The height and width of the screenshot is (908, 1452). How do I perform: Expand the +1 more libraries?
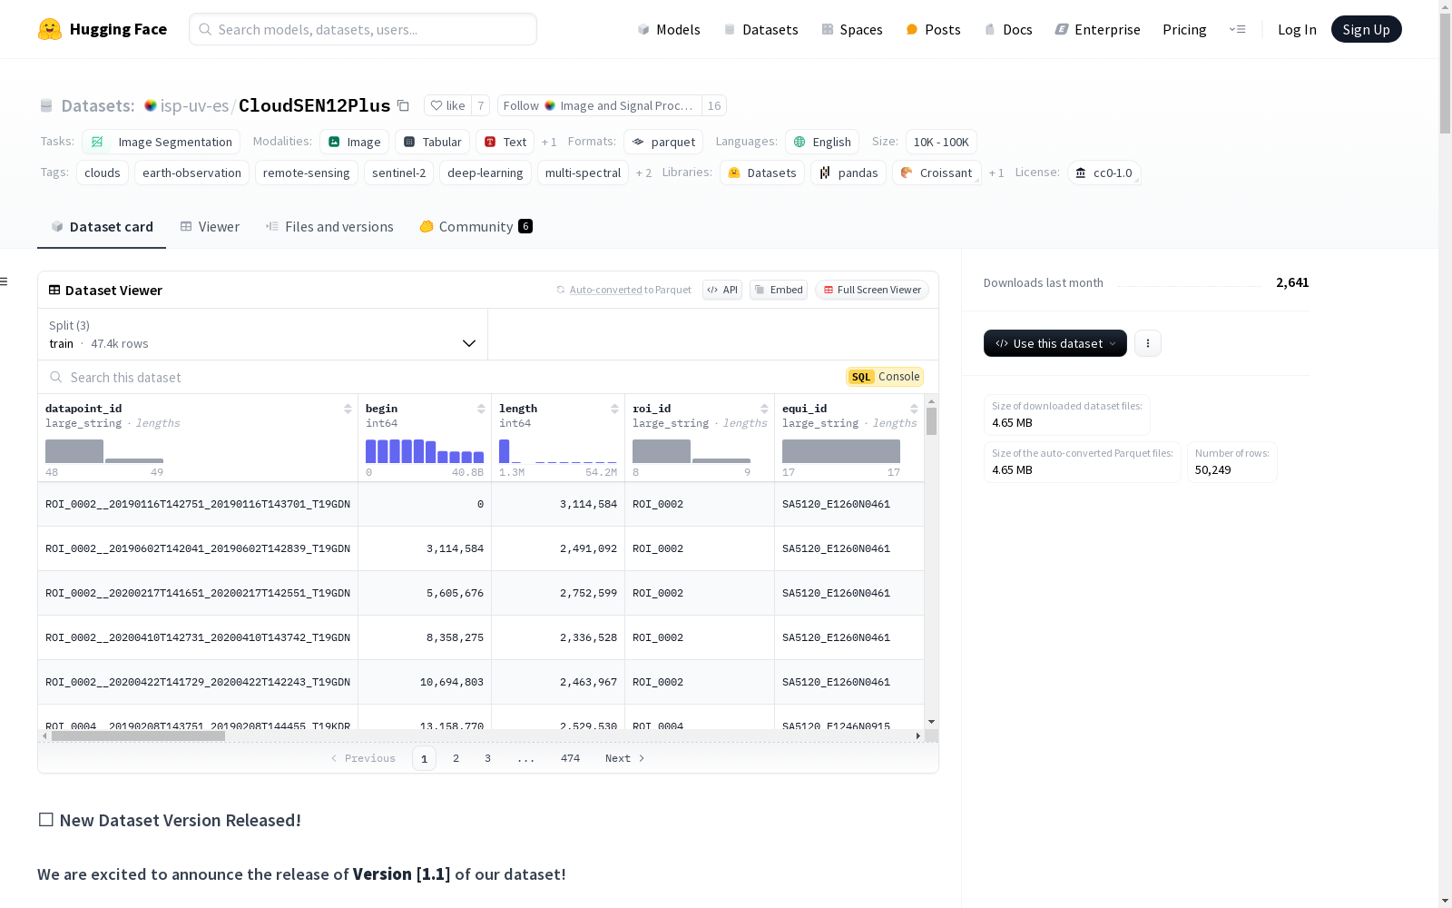coord(996,173)
